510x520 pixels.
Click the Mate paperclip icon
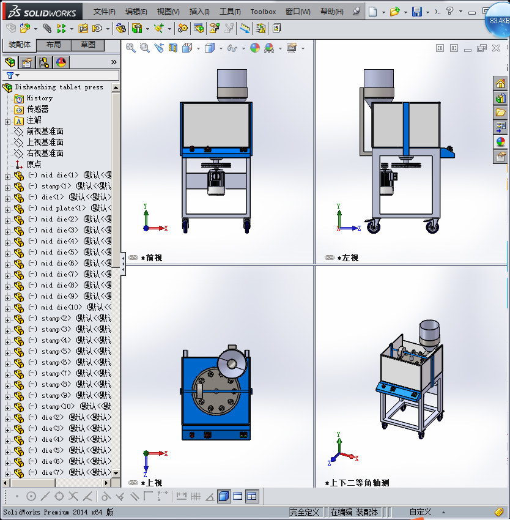(47, 29)
